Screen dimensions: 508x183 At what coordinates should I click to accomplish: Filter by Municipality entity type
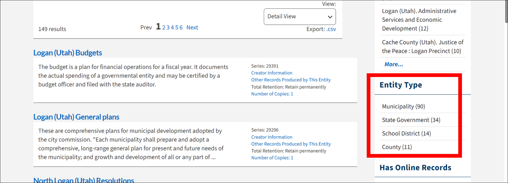pyautogui.click(x=403, y=107)
